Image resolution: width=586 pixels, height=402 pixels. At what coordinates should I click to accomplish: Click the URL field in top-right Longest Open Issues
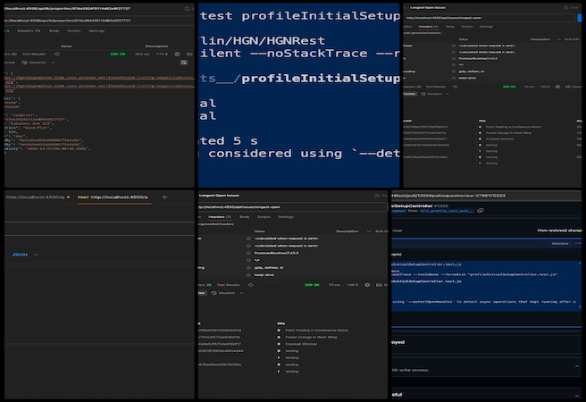[x=490, y=18]
